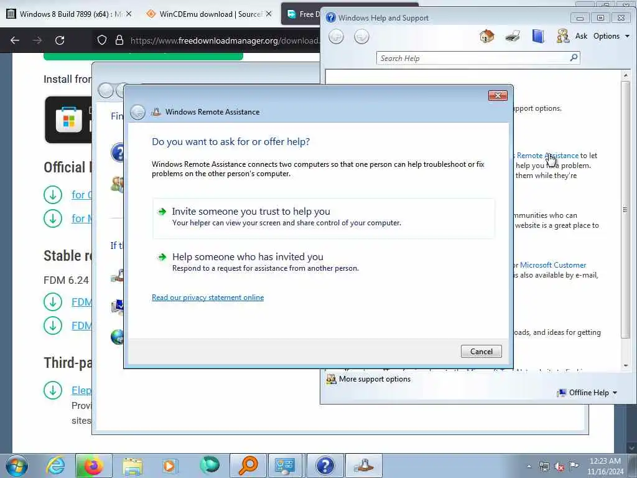Switch to Windows 8 Build 7899 tab
Viewport: 637px width, 478px height.
(x=65, y=14)
